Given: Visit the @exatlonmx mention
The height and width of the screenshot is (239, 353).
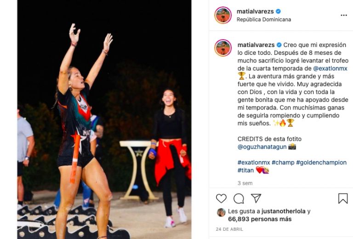Looking at the screenshot, I should (x=330, y=69).
